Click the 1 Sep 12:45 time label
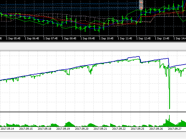186x139 pixels. [144, 38]
